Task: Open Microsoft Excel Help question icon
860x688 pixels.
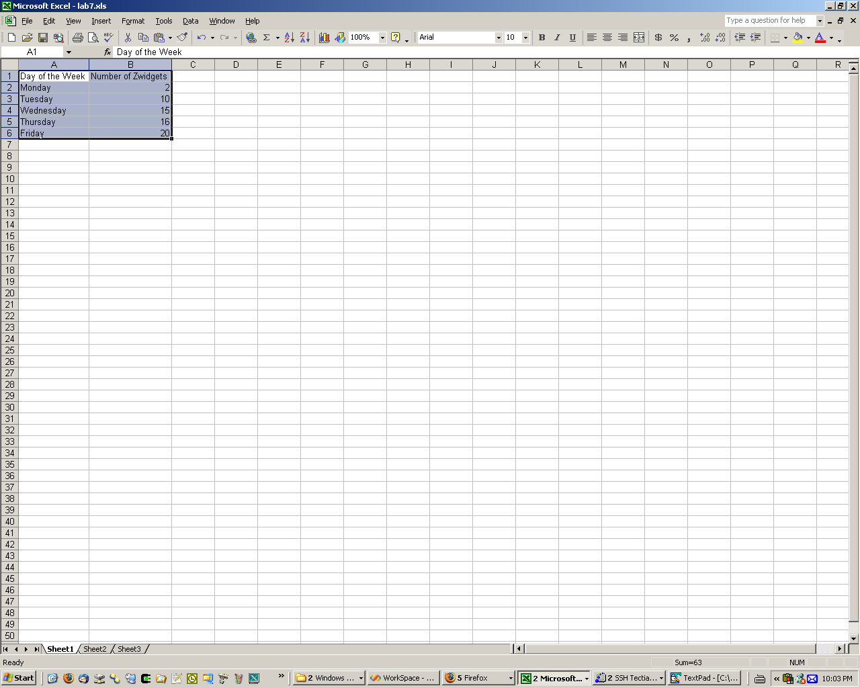Action: 396,38
